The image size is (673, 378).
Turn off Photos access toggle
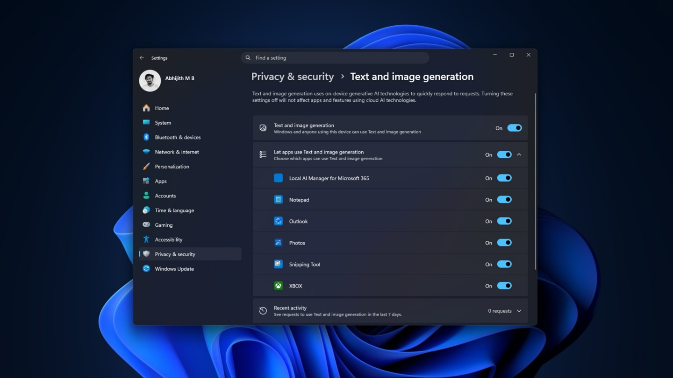tap(504, 243)
